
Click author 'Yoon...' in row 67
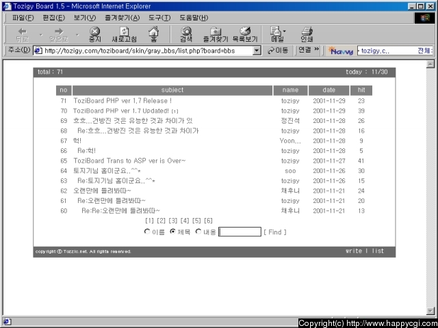click(x=290, y=141)
